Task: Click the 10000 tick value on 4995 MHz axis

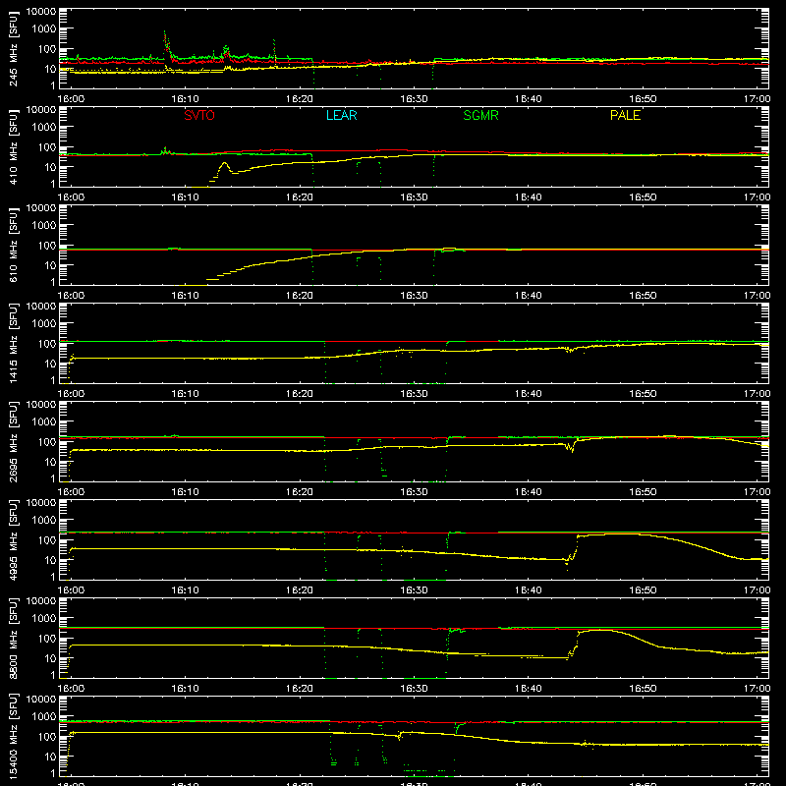Action: [x=41, y=503]
